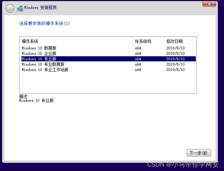Click the 体系结构 column header
This screenshot has height=171, width=224.
click(x=149, y=42)
